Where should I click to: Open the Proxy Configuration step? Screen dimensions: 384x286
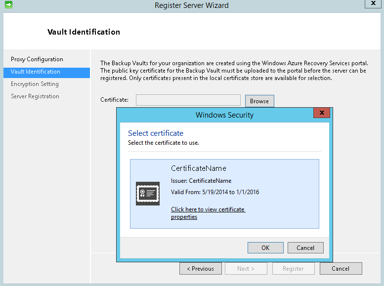coord(37,59)
